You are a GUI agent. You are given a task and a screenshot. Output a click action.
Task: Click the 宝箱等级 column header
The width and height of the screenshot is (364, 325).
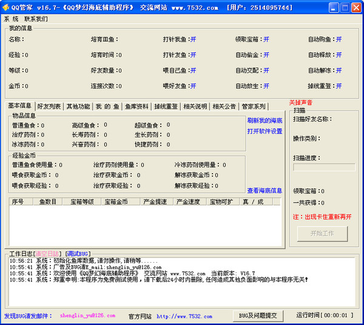point(82,202)
